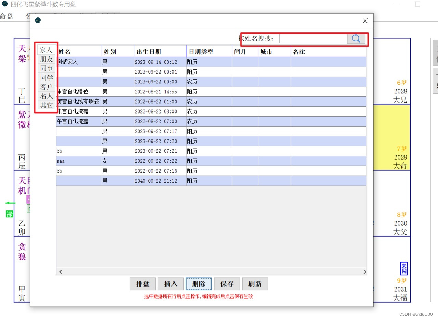Click the date 2023-09-22 07:21 cell
438x319 pixels.
point(160,151)
